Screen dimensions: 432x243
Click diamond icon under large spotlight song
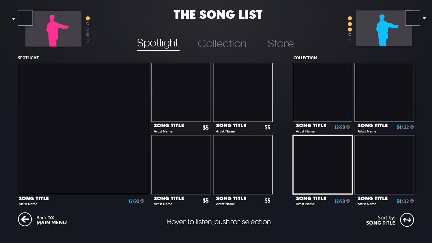[142, 201]
